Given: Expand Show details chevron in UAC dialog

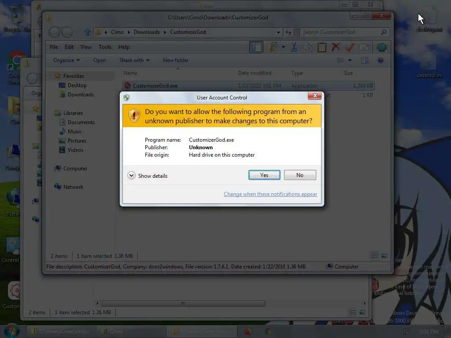Looking at the screenshot, I should [131, 176].
